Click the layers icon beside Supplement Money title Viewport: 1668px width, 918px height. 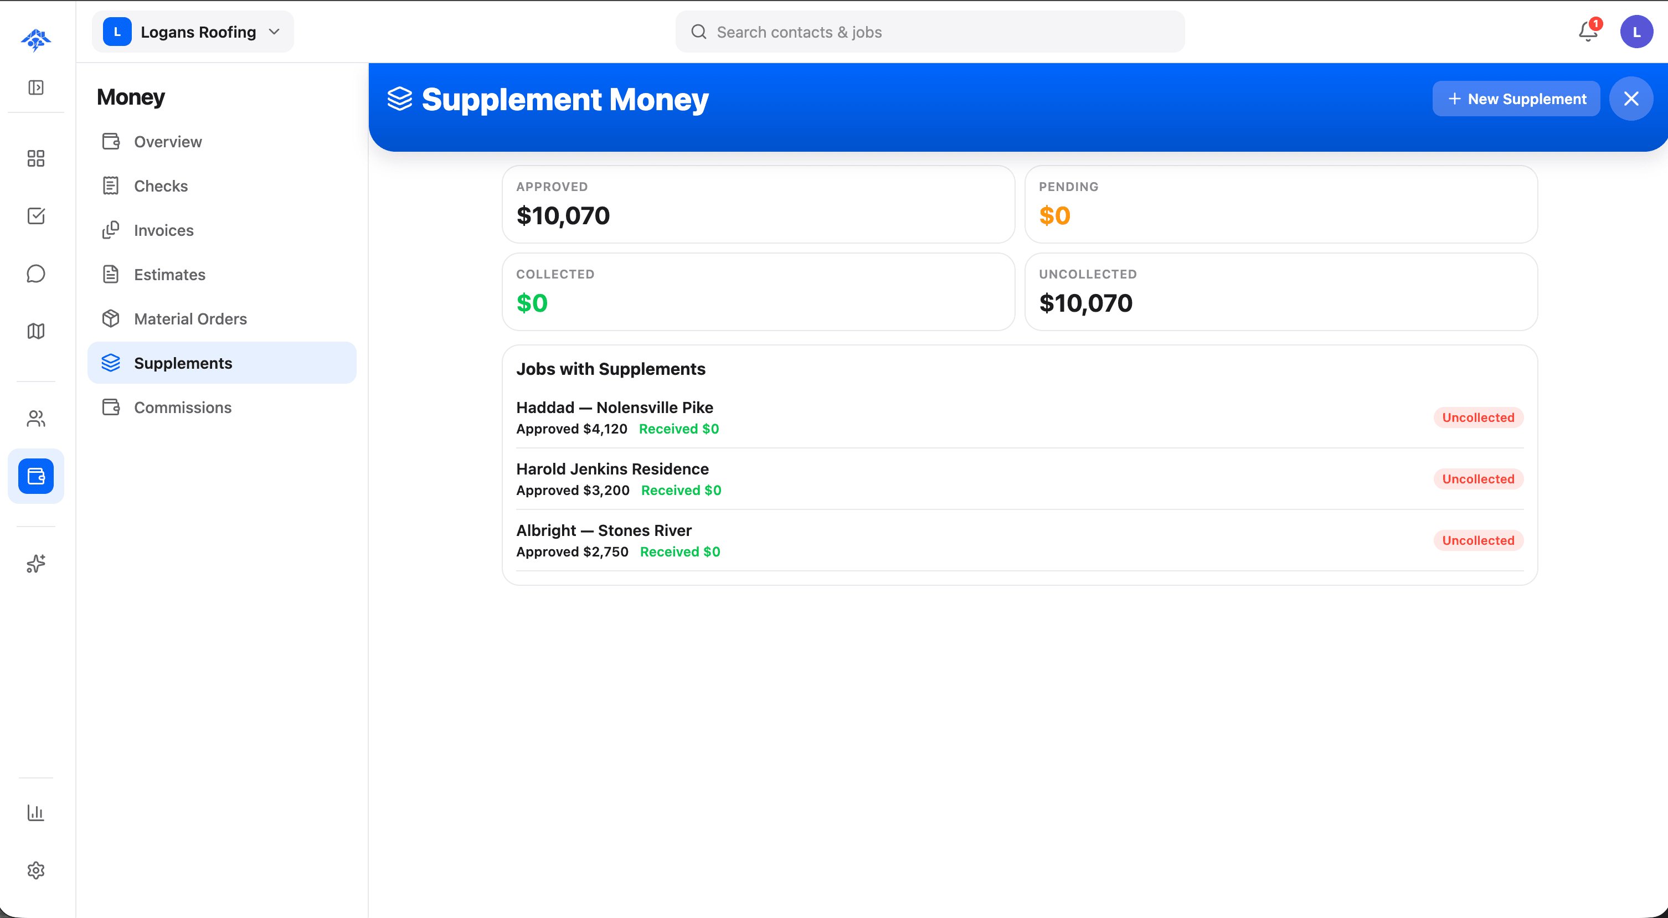tap(399, 99)
